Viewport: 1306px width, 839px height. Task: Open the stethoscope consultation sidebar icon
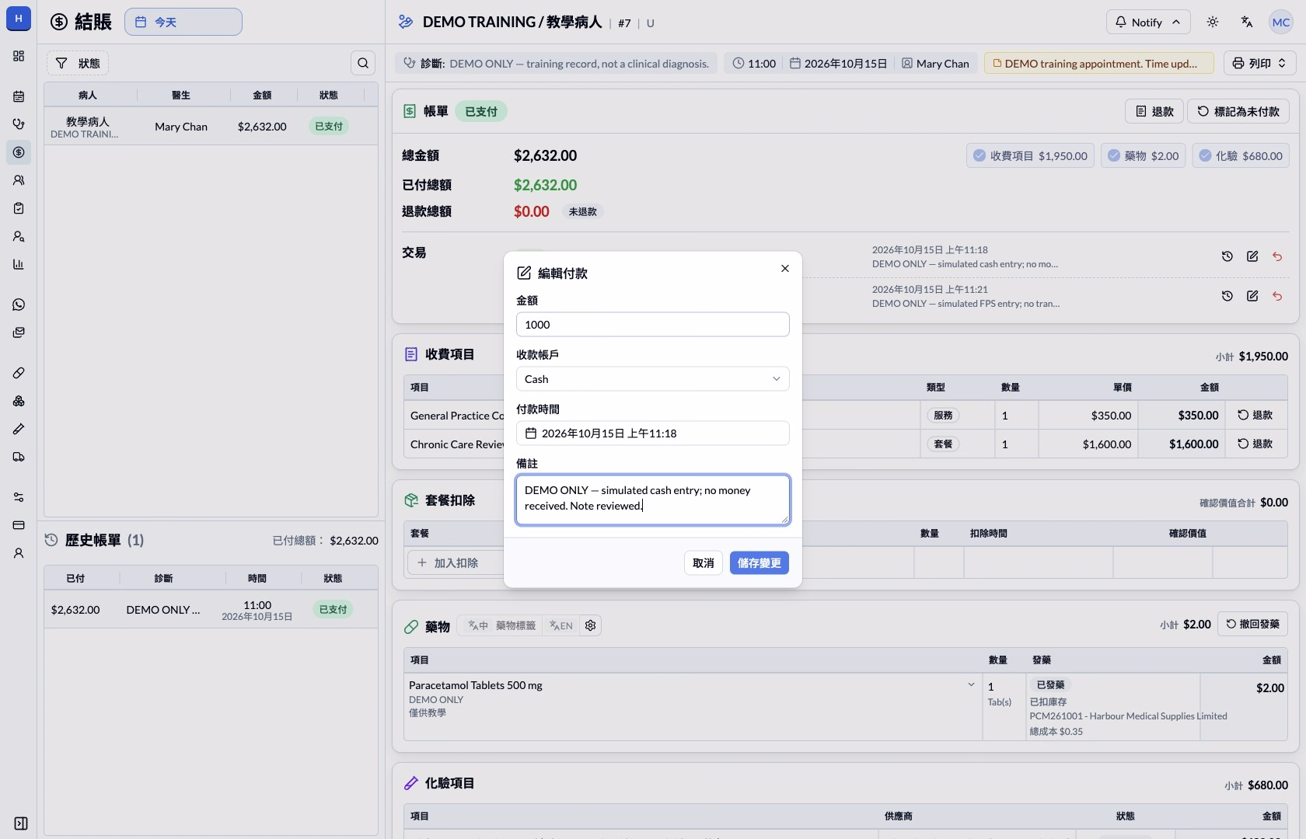click(x=19, y=124)
